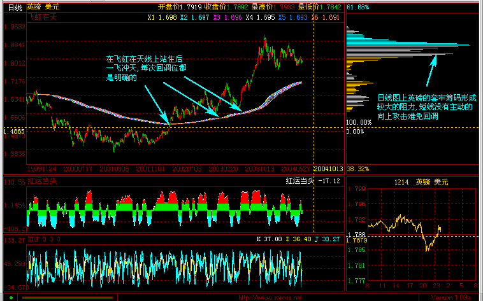Click the 0.00% chip distribution label
This screenshot has height=301, width=483.
click(355, 132)
